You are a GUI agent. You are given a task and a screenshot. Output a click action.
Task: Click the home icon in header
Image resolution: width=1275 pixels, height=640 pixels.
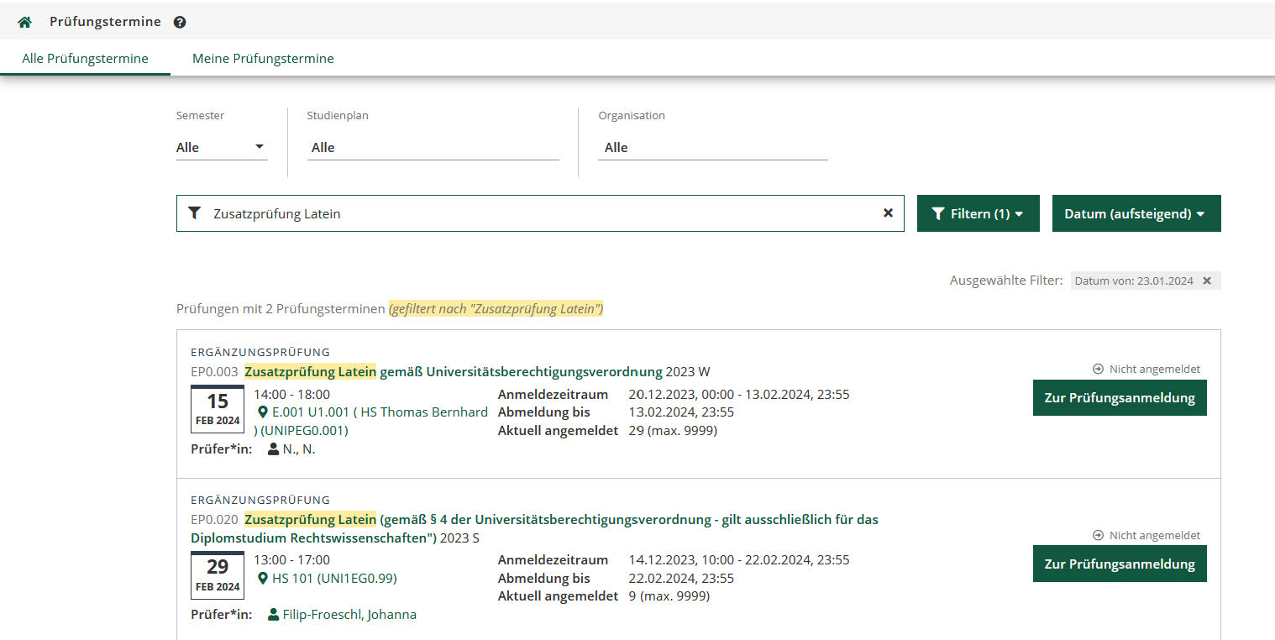[x=24, y=22]
